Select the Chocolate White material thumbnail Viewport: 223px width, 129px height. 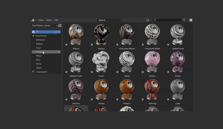pos(152,35)
